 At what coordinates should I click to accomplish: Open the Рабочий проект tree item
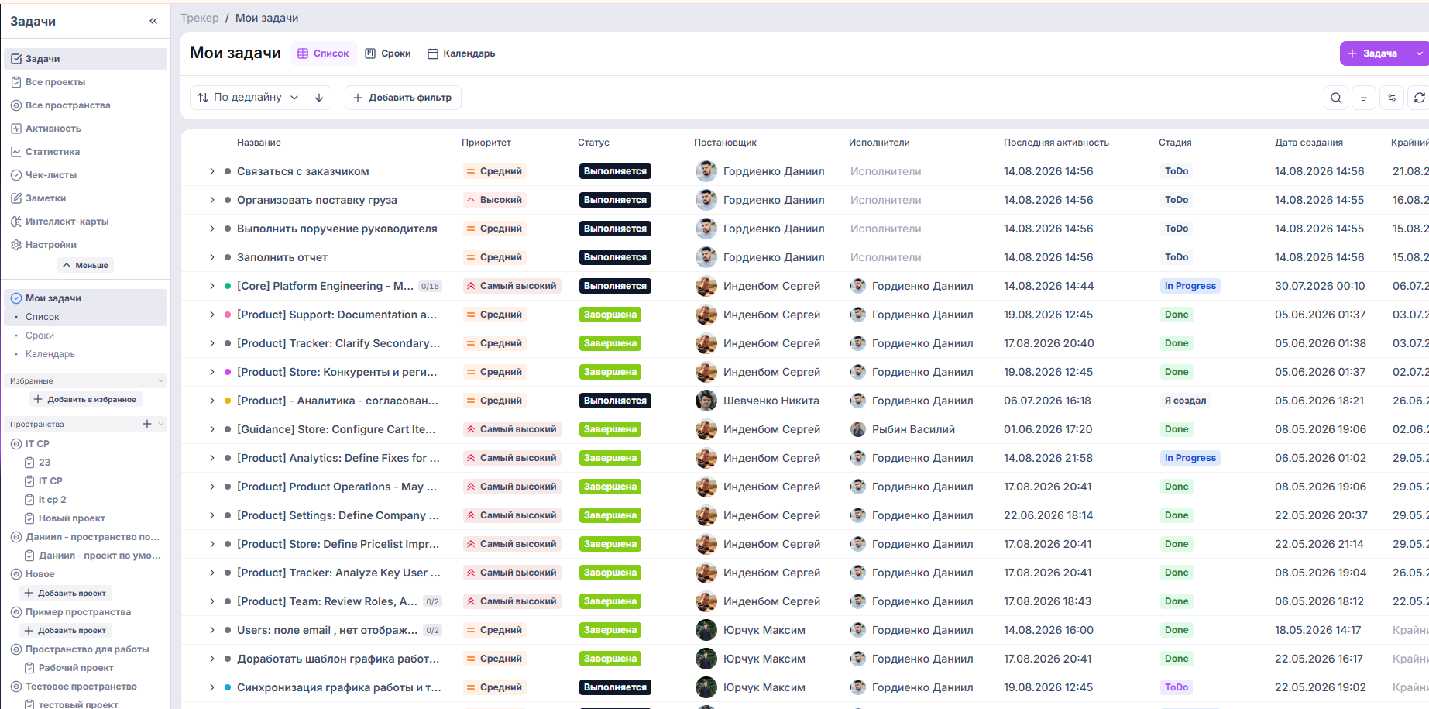click(x=76, y=668)
